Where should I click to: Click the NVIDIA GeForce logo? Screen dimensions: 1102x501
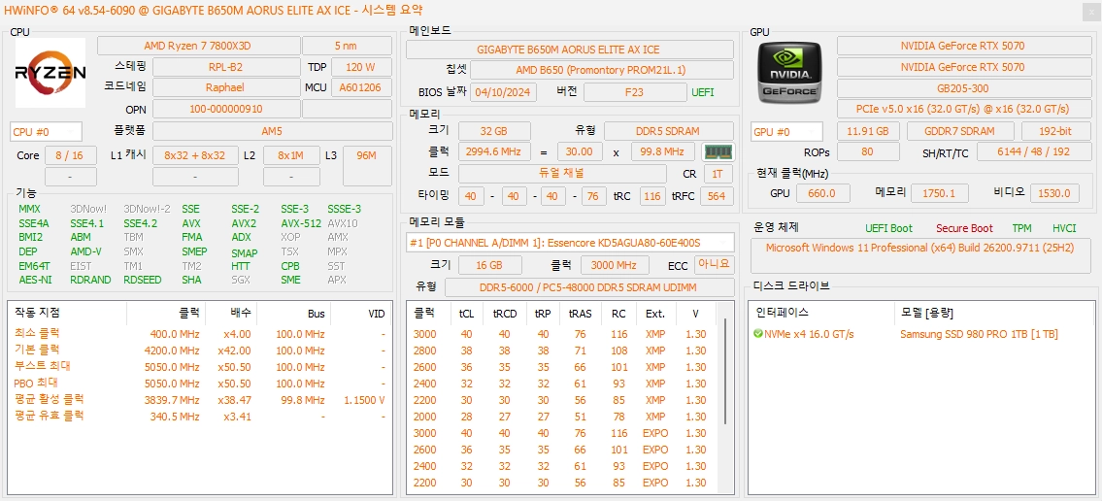coord(791,73)
